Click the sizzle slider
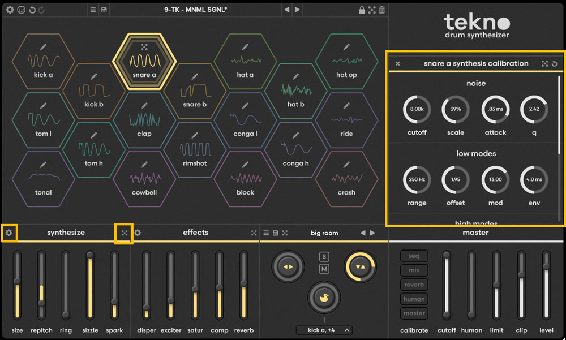Viewport: 566px width, 340px height. tap(89, 286)
